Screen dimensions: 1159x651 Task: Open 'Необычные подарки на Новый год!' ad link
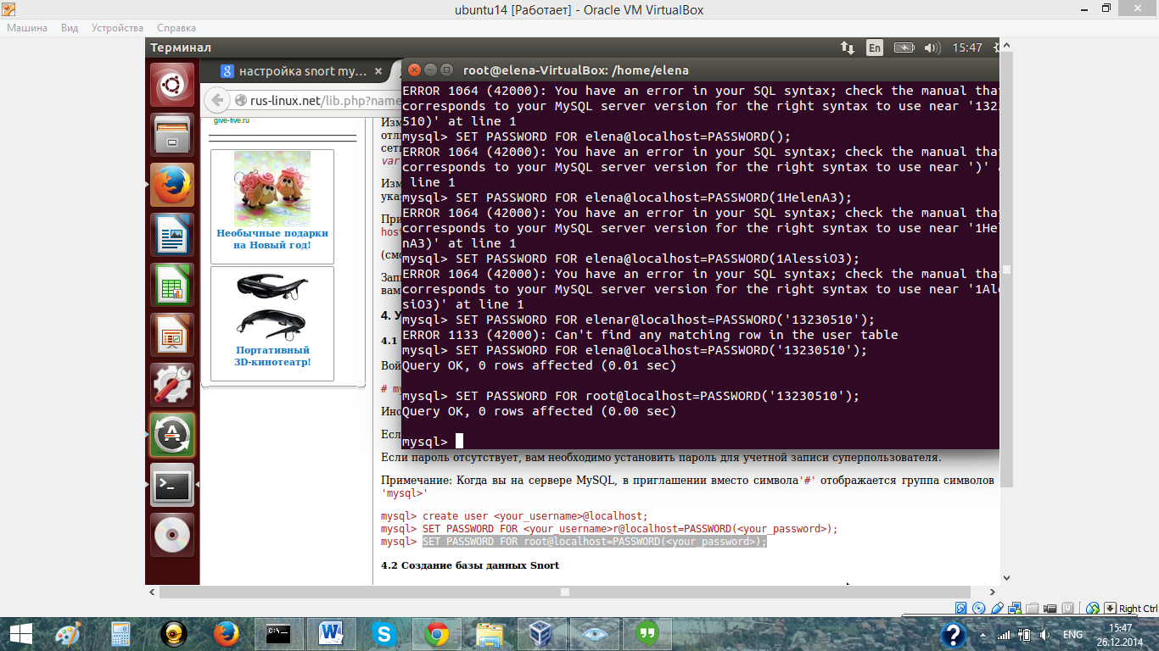[x=272, y=239]
